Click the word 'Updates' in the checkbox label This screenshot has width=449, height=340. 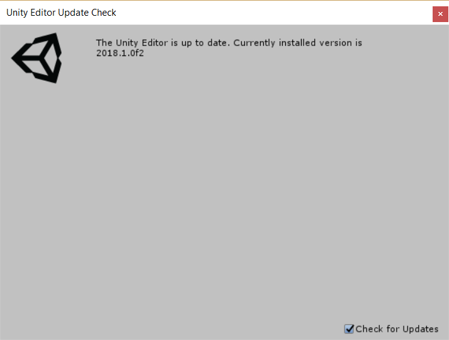[x=421, y=329]
